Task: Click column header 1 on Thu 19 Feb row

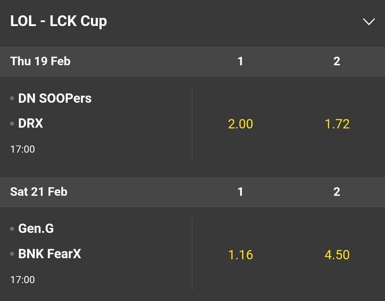Action: click(x=240, y=61)
